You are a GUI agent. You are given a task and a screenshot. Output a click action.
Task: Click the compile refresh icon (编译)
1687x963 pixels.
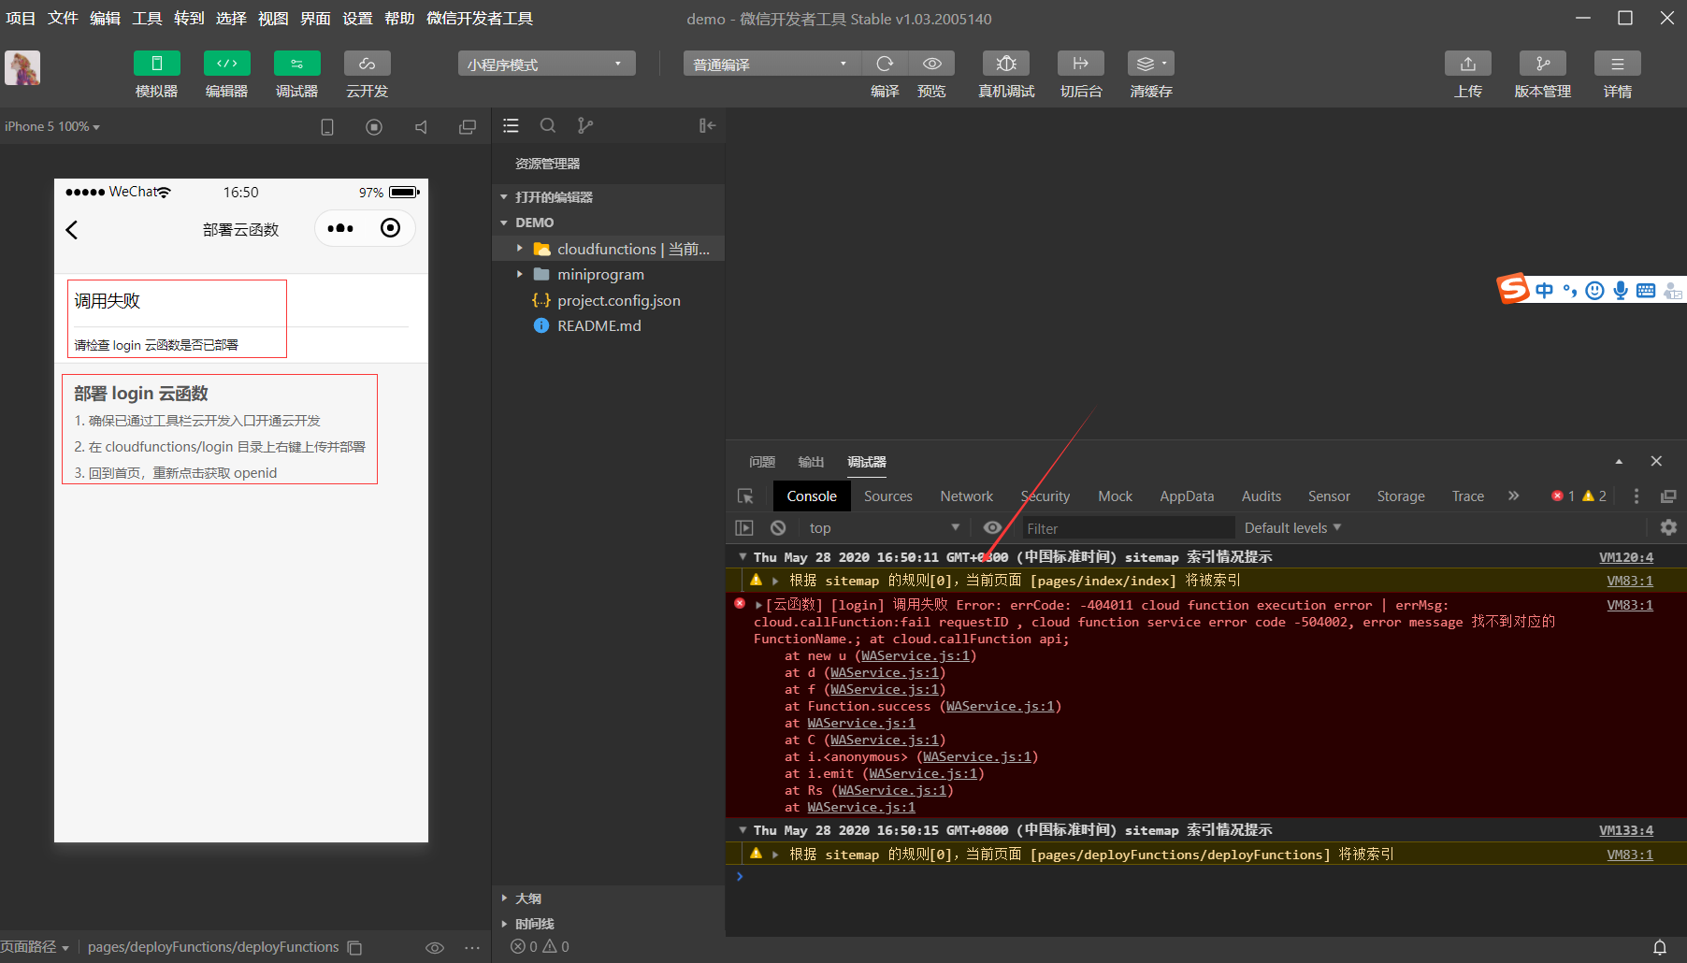(x=885, y=64)
